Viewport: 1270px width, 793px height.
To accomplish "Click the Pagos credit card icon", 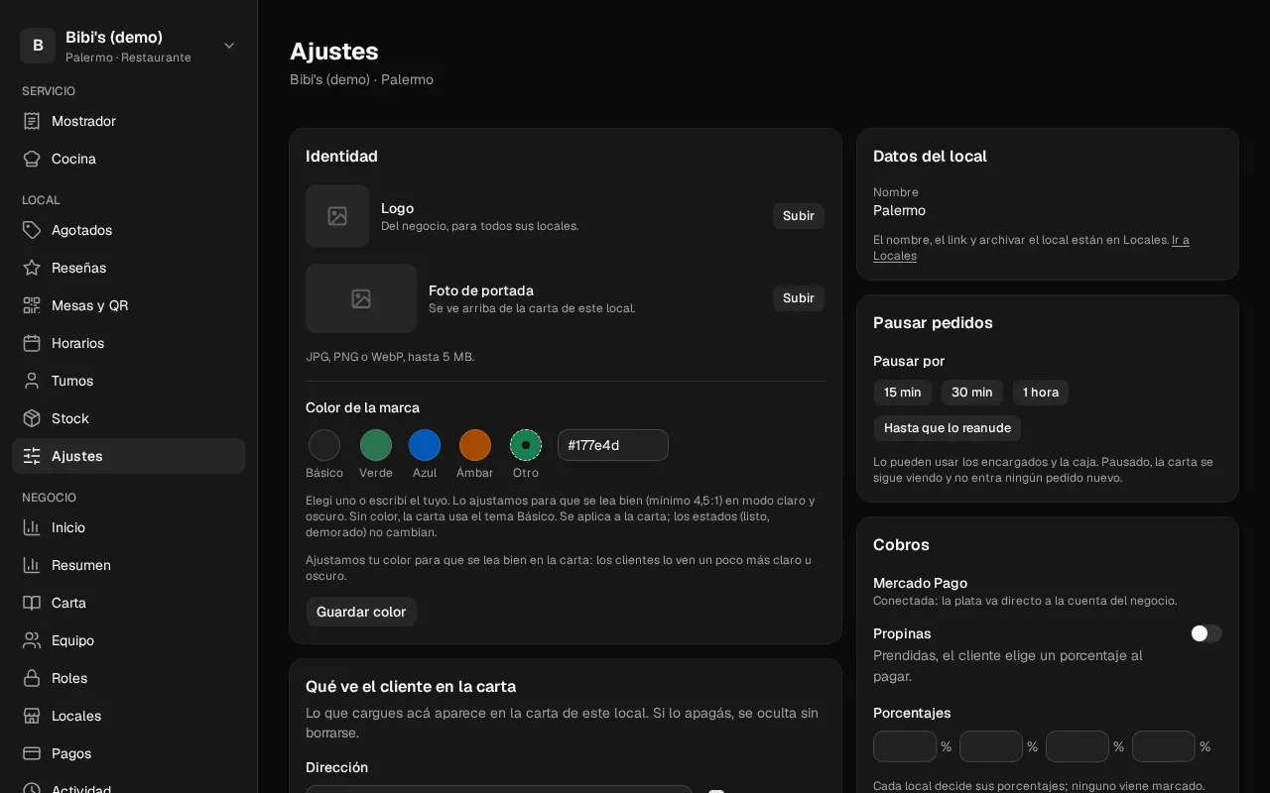I will click(x=32, y=753).
